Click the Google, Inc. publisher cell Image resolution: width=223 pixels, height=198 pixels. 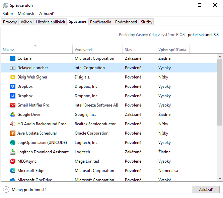[x=85, y=115]
